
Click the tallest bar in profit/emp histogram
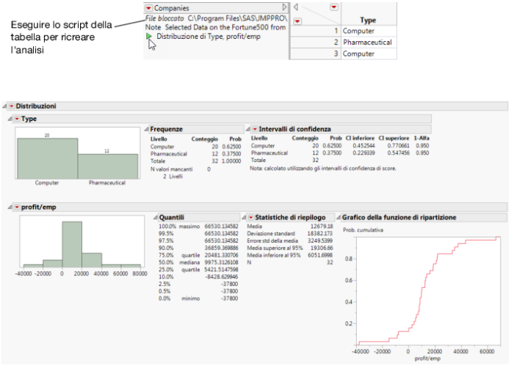tap(72, 243)
